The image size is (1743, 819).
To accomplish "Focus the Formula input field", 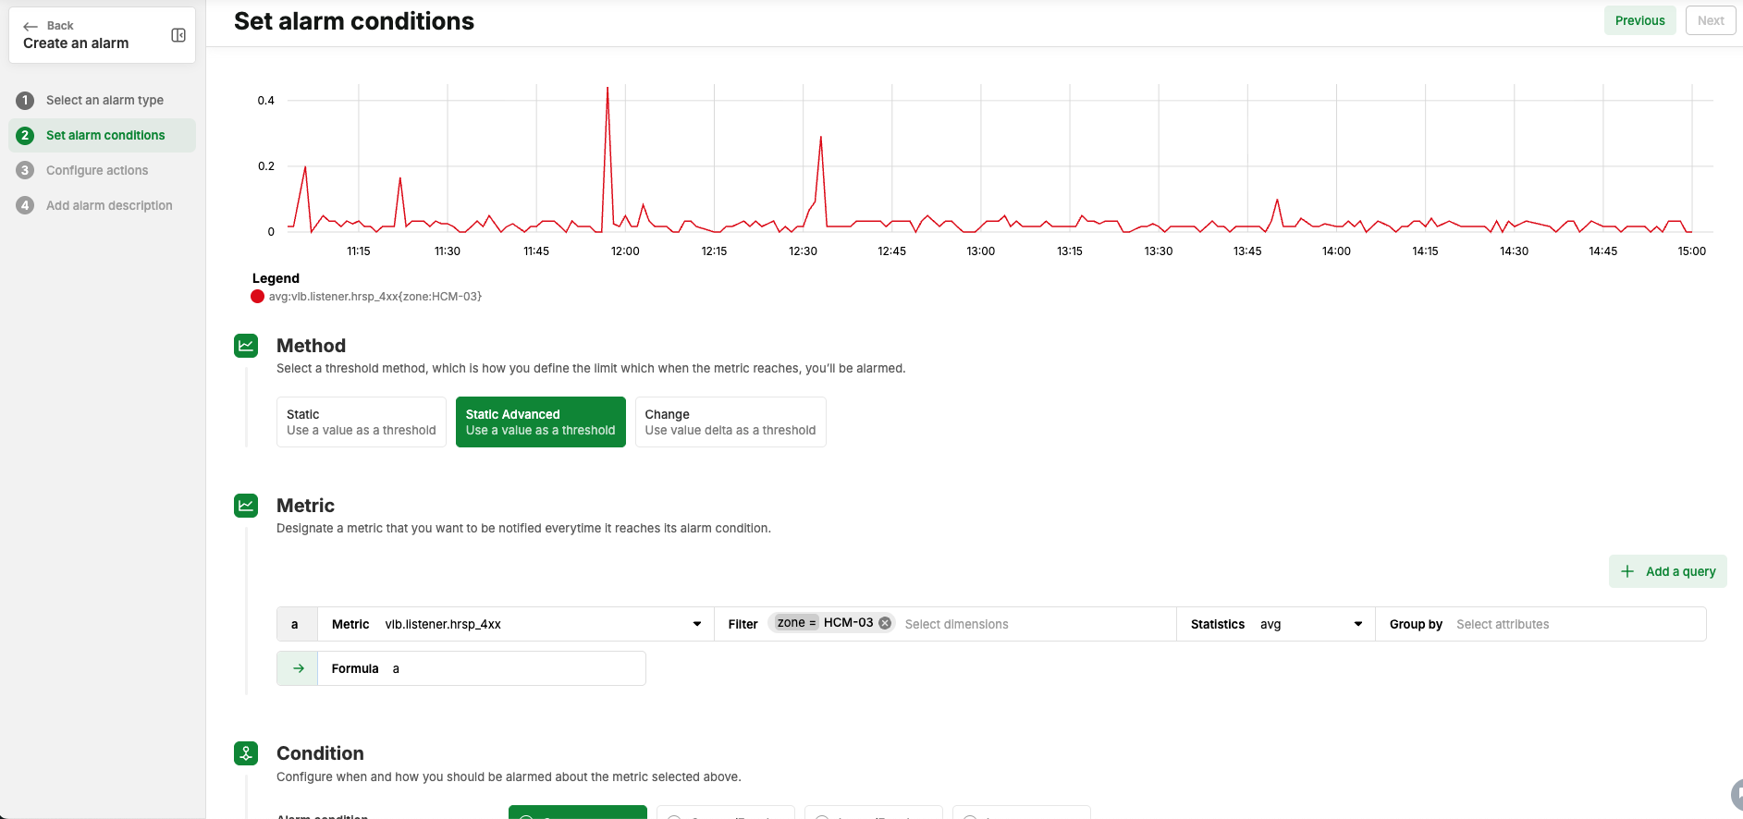I will 481,668.
